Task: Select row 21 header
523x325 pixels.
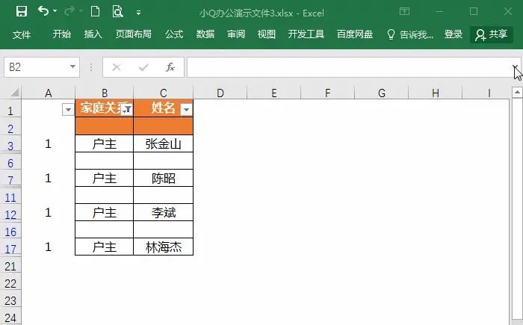Action: tap(10, 266)
